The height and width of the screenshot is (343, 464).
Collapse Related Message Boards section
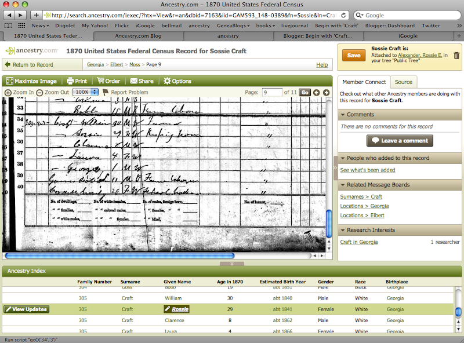coord(343,184)
